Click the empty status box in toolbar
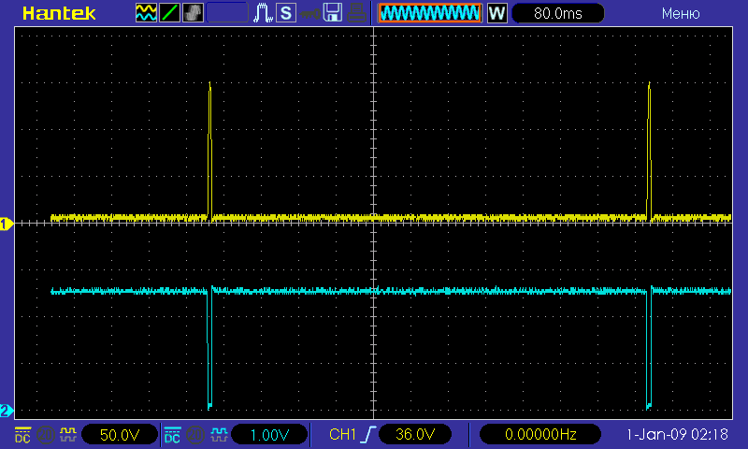Image resolution: width=748 pixels, height=449 pixels. (227, 13)
